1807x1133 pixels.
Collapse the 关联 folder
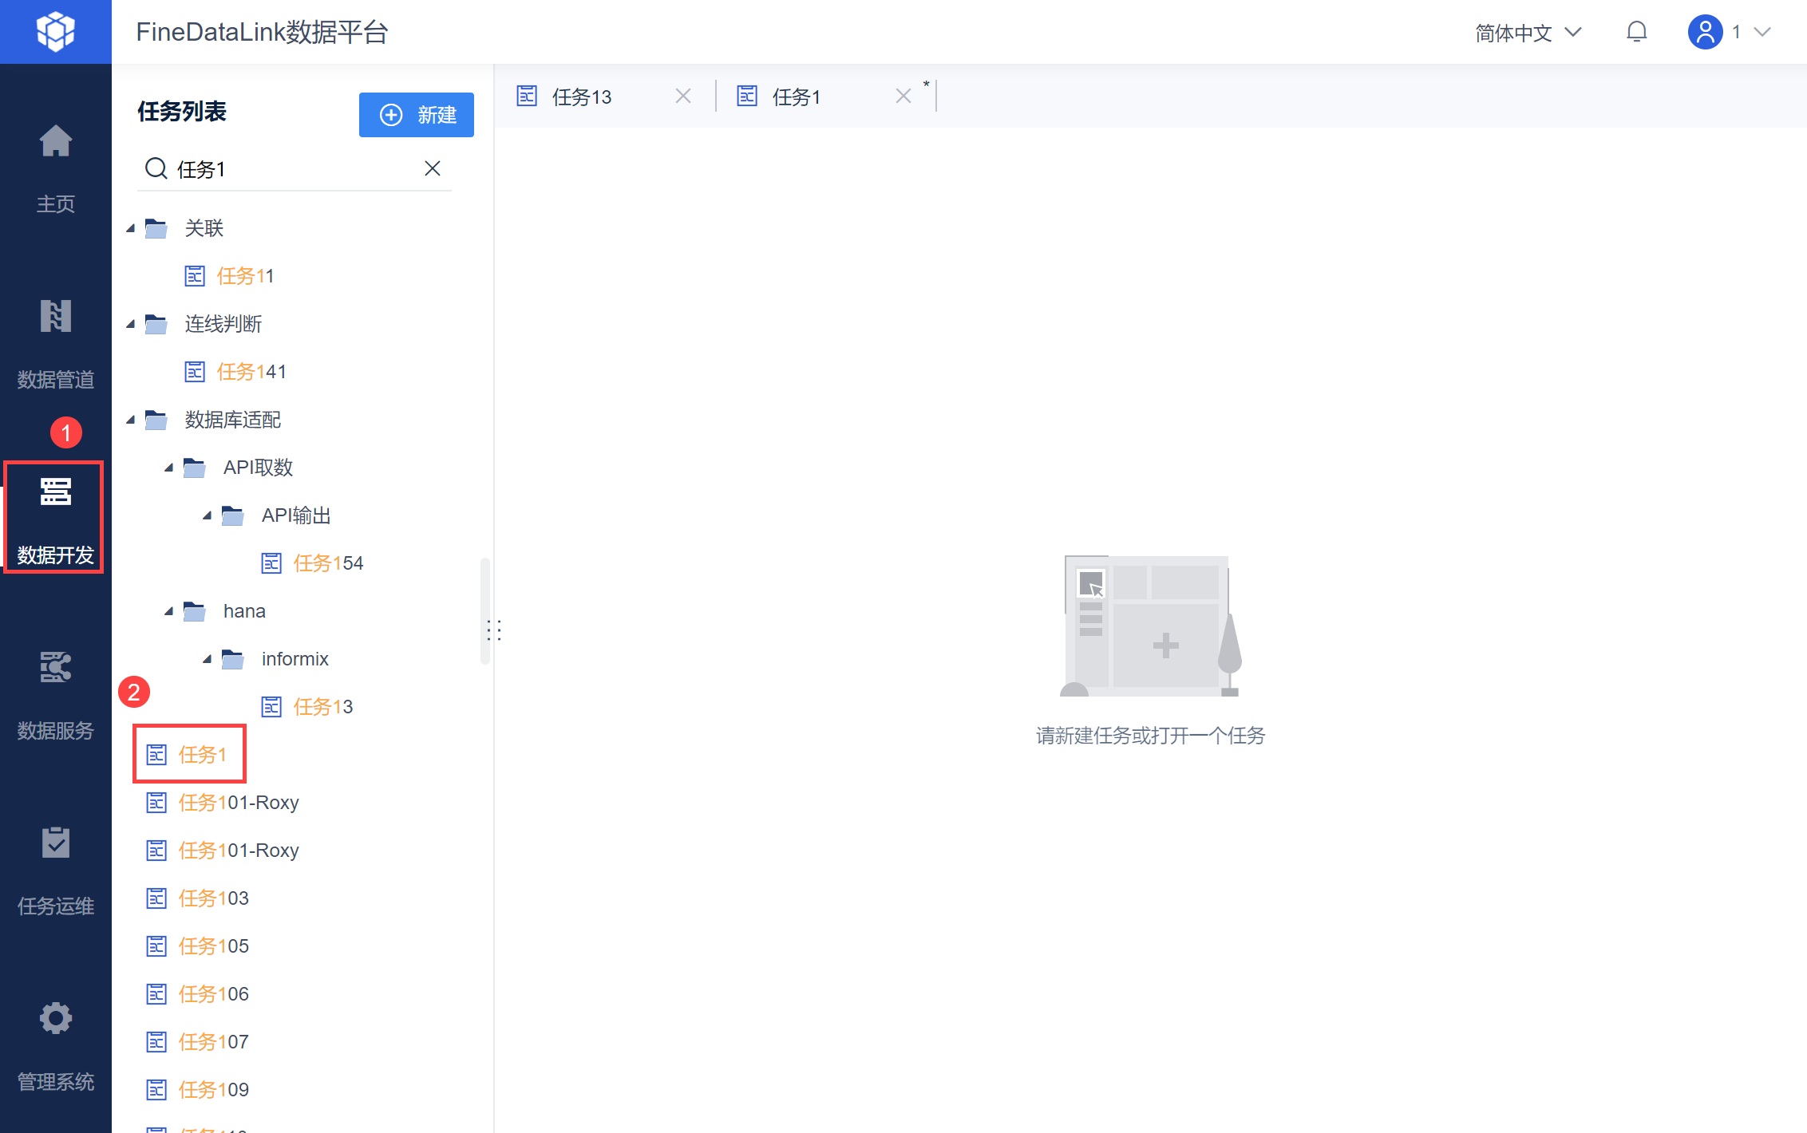pos(131,229)
